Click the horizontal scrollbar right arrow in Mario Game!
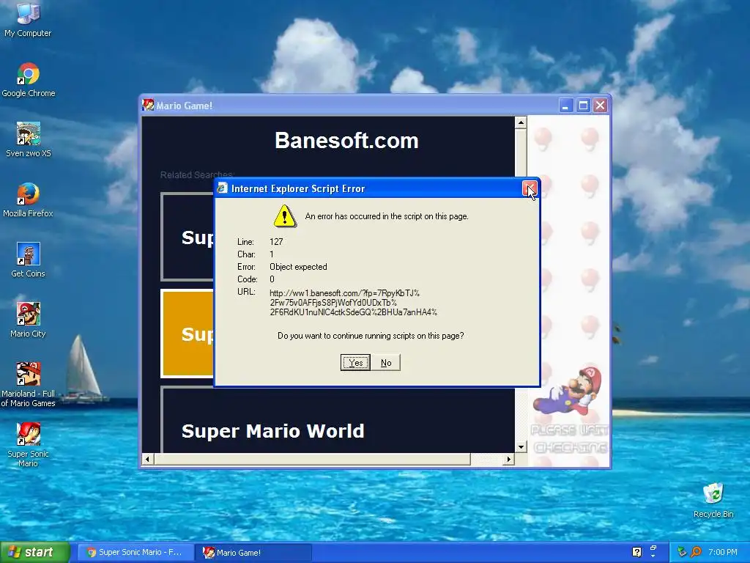750x563 pixels. [509, 459]
